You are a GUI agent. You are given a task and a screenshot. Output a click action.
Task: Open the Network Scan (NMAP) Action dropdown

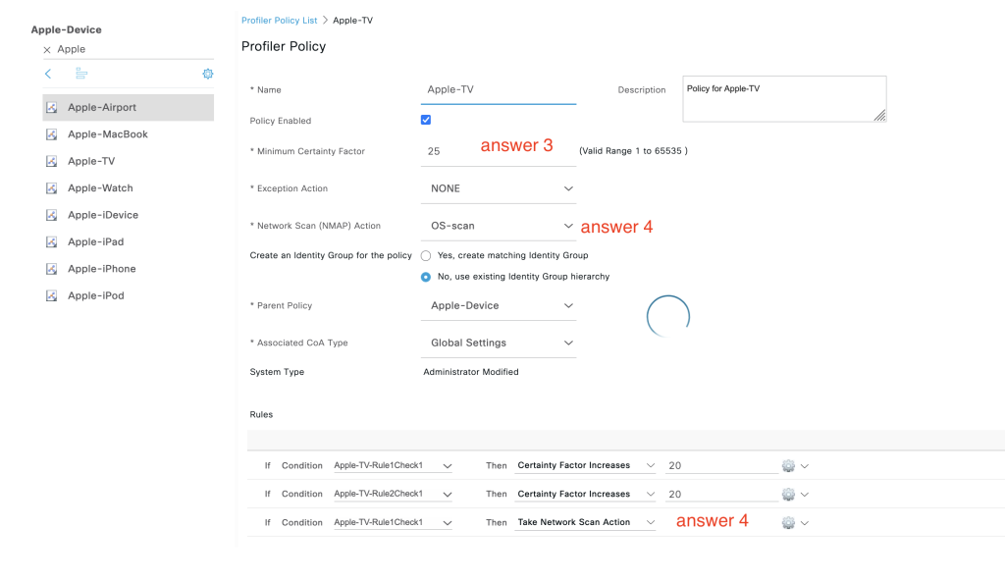501,226
